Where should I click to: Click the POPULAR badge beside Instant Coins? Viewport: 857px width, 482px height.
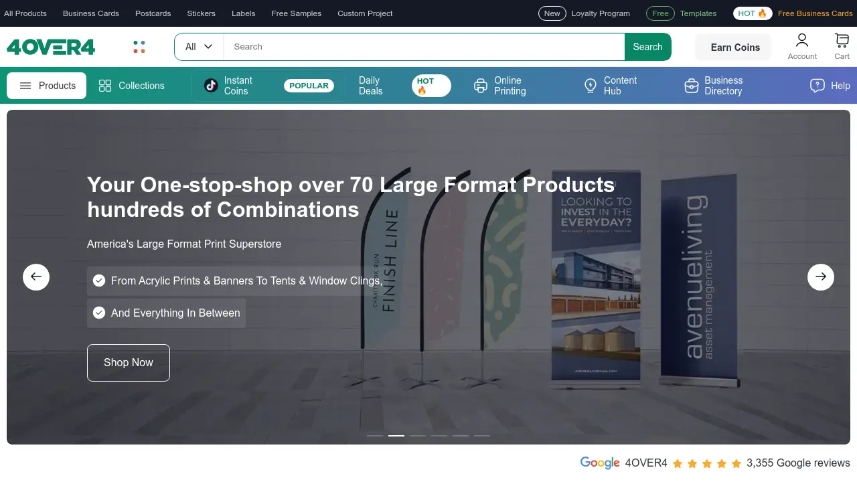click(x=309, y=86)
